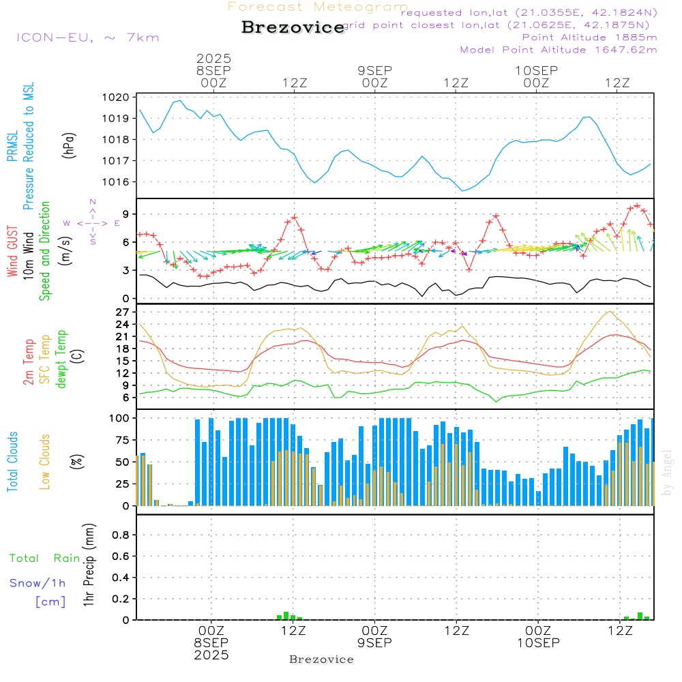Viewport: 682px width, 682px height.
Task: Click the bold Brezovice title at top
Action: 293,27
